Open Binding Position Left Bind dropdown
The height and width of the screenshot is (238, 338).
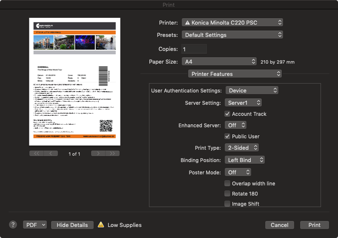(x=245, y=160)
